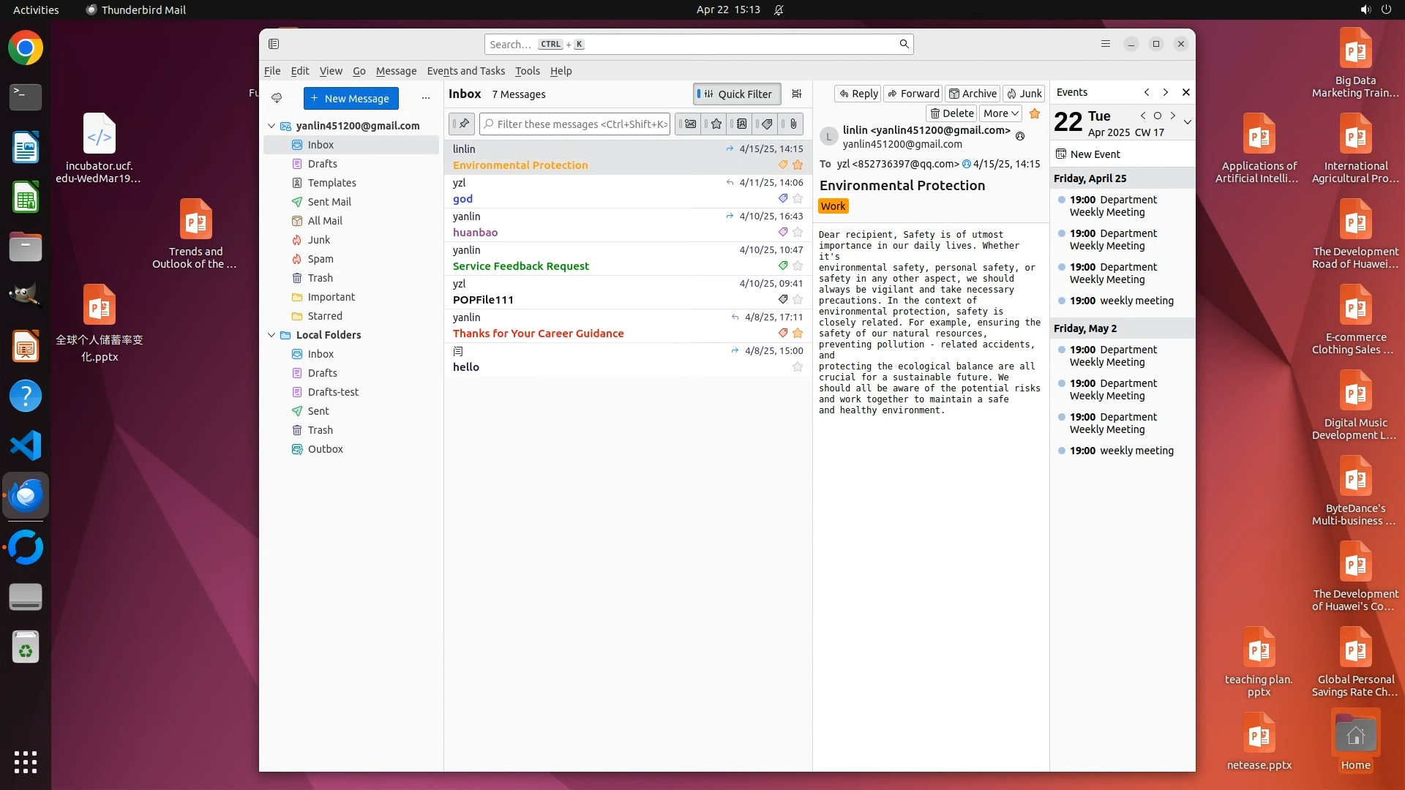Open the Tools menu
The width and height of the screenshot is (1405, 790).
point(527,71)
